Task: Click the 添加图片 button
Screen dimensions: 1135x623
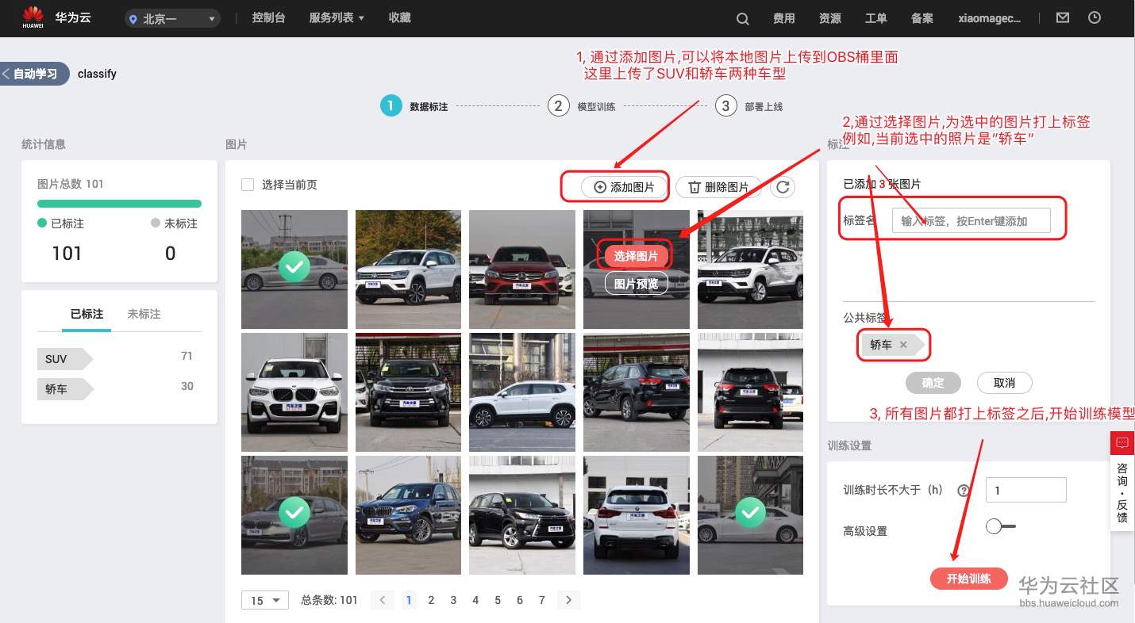Action: 624,187
